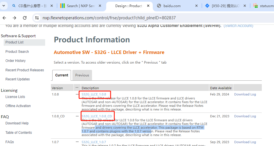
Task: Close the Search | NXP tab
Action: click(100, 6)
